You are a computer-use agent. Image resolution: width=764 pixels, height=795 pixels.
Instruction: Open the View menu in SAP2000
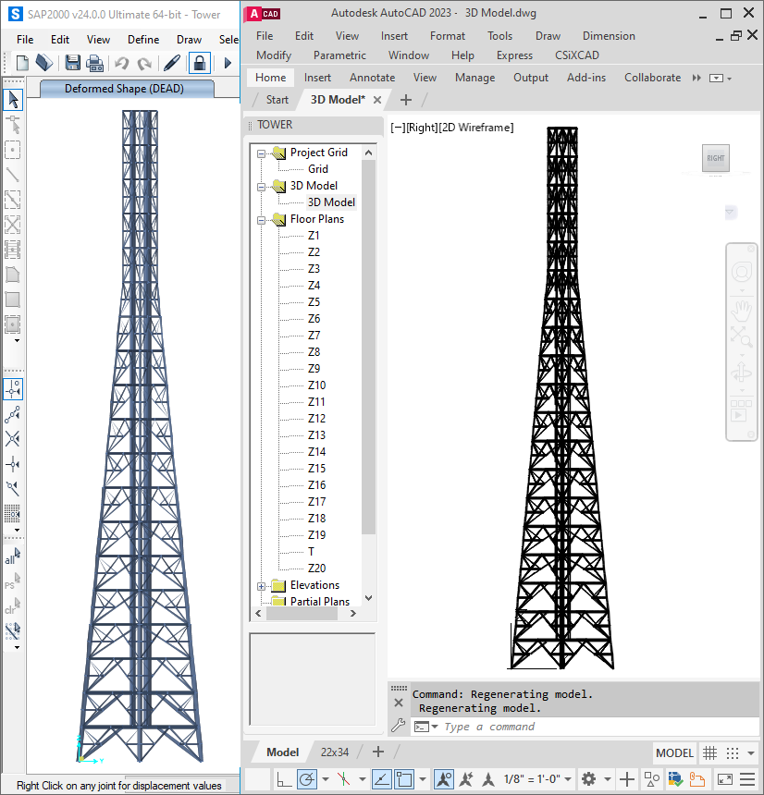[98, 40]
